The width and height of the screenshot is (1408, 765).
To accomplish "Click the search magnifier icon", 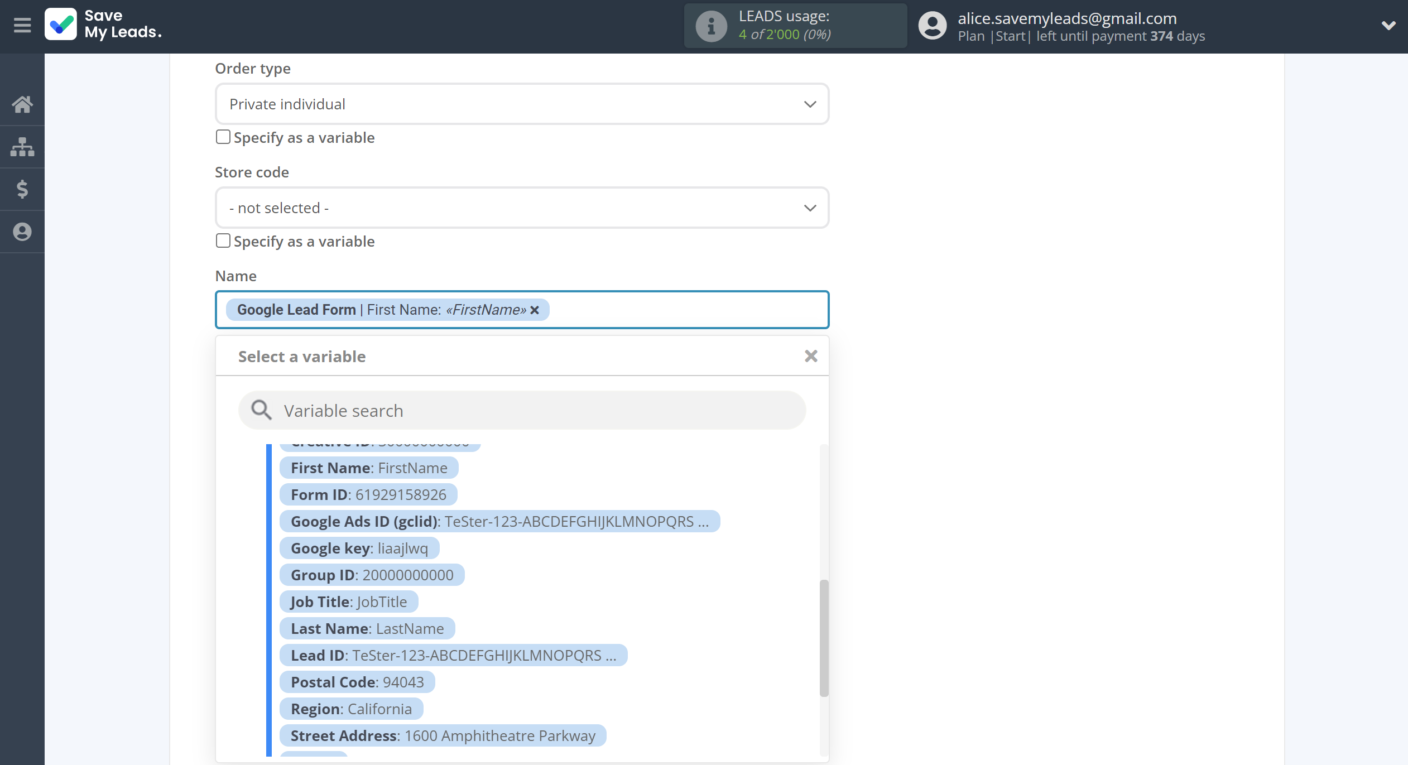I will 261,410.
